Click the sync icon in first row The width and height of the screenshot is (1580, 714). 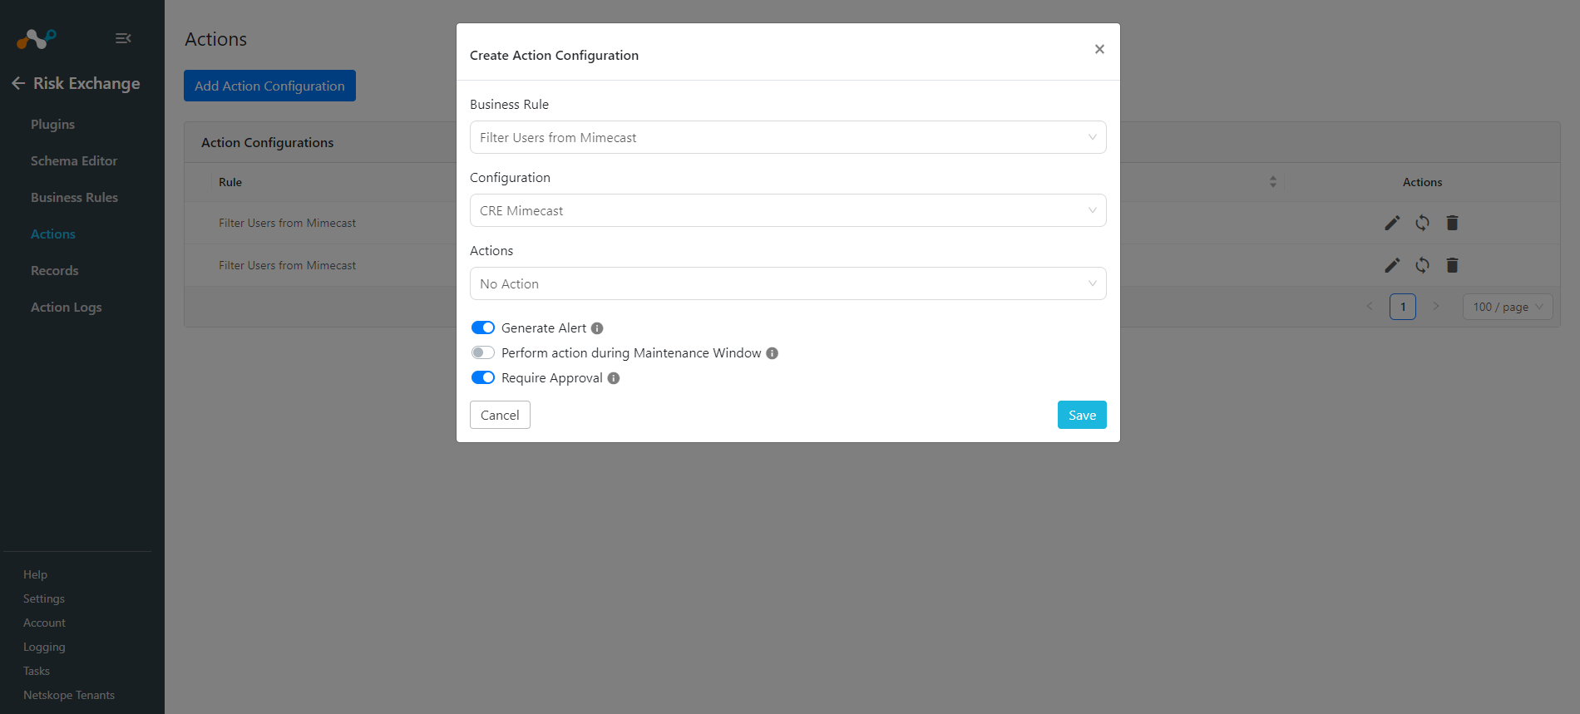pyautogui.click(x=1422, y=223)
